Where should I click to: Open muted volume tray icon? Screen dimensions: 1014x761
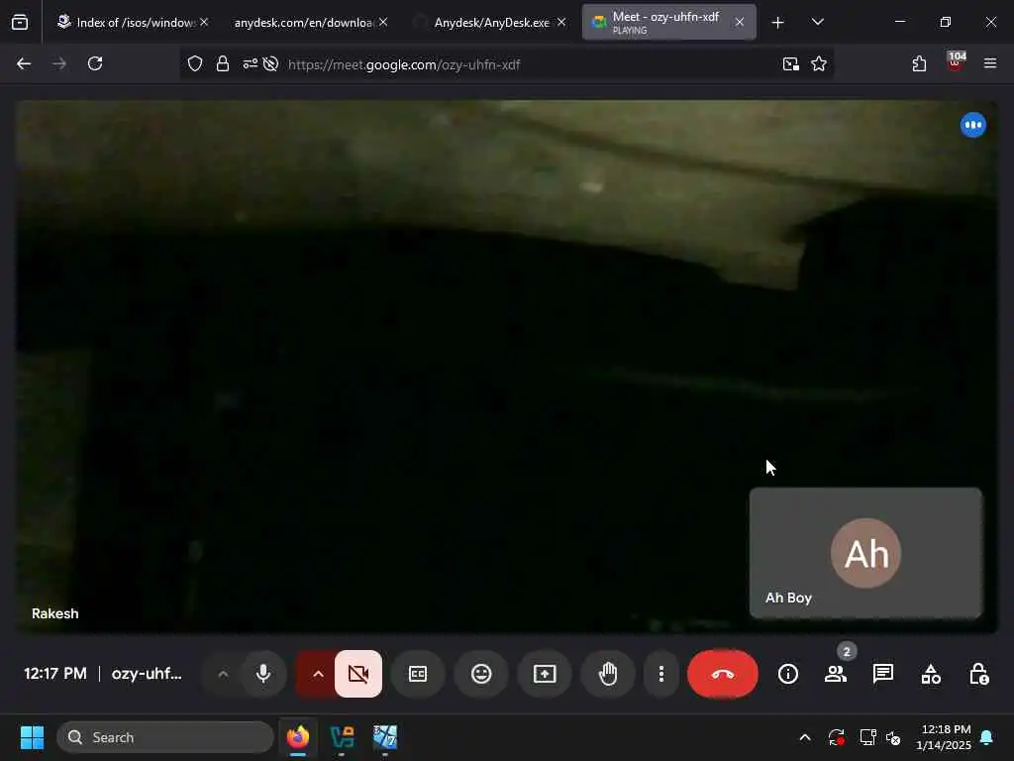click(893, 737)
